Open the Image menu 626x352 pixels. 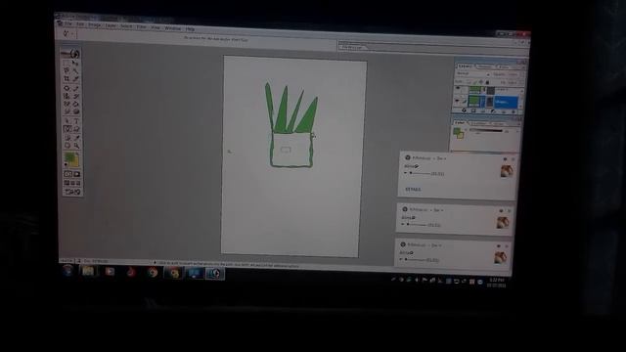[95, 24]
